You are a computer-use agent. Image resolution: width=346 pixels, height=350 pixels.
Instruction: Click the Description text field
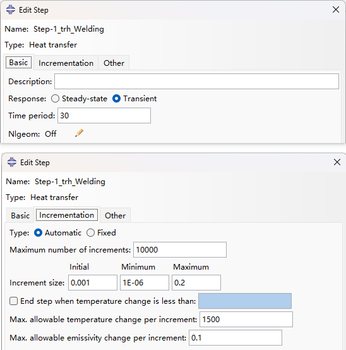pos(196,81)
